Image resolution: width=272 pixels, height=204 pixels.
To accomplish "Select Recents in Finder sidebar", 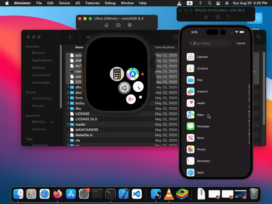I will [x=38, y=53].
